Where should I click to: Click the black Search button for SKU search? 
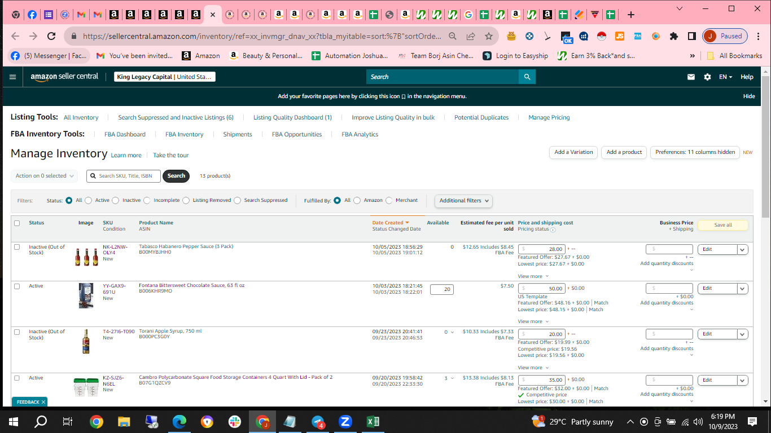tap(176, 176)
